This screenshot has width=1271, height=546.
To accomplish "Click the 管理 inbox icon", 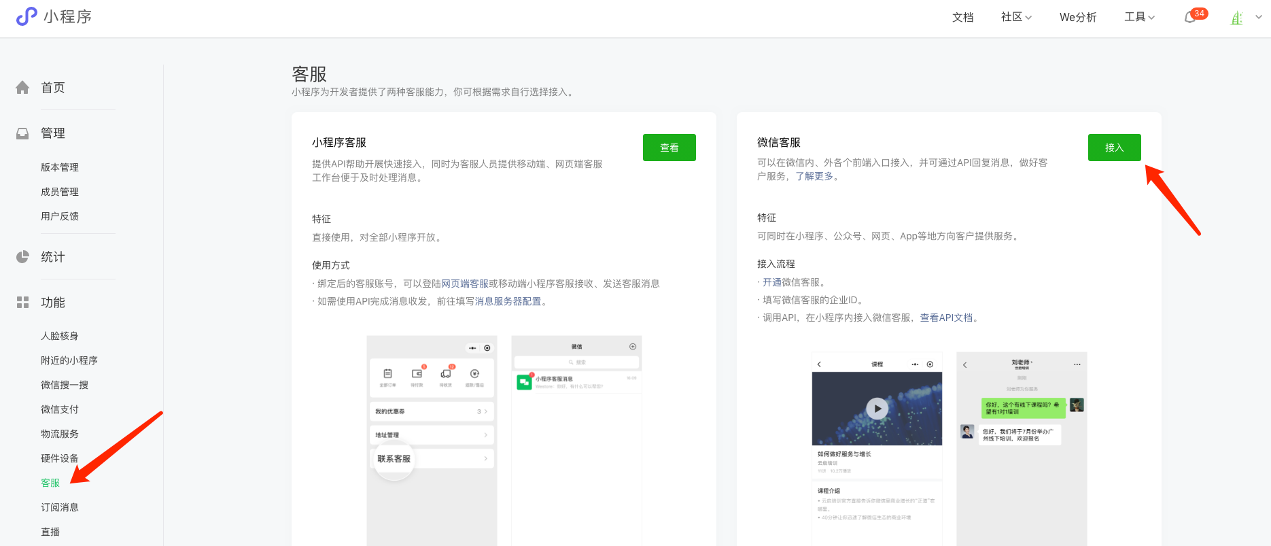I will (22, 133).
